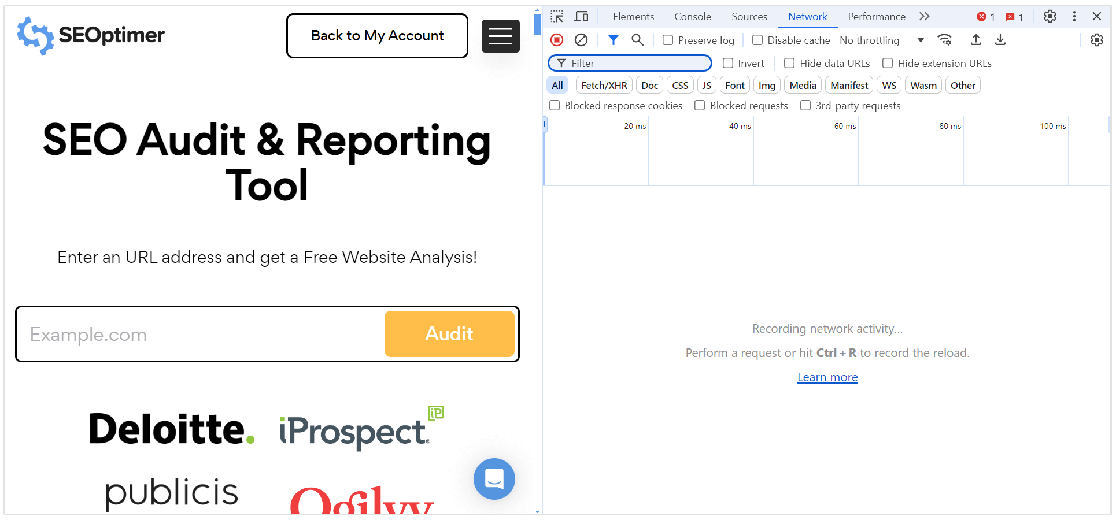1116x520 pixels.
Task: Open the network search magnifier
Action: [x=637, y=40]
